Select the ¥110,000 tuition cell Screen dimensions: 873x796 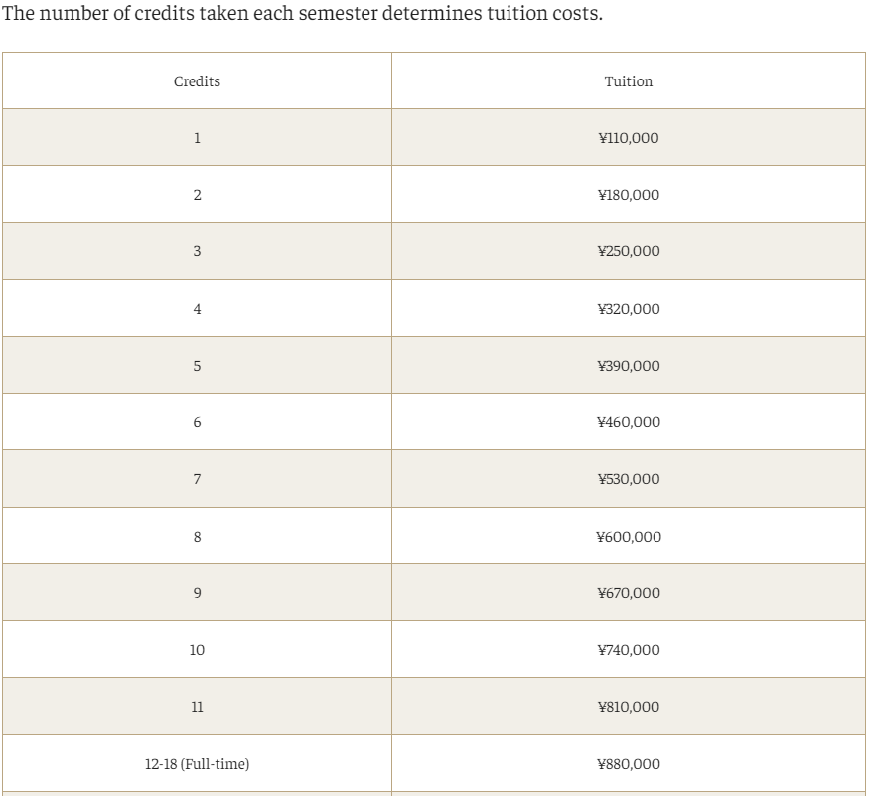[x=629, y=137]
